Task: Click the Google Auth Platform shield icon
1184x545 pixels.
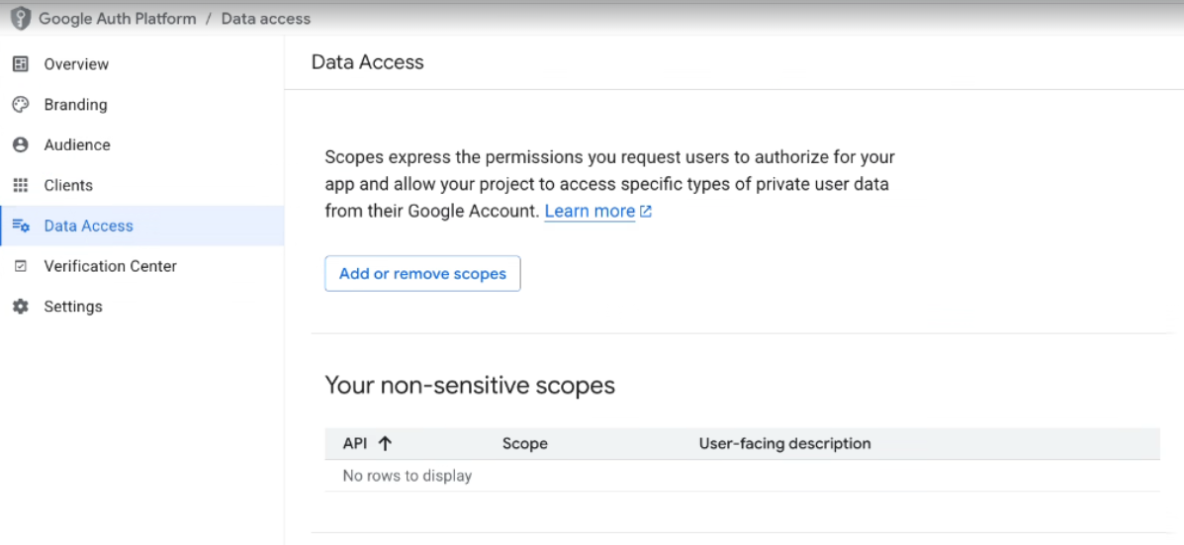Action: coord(21,19)
